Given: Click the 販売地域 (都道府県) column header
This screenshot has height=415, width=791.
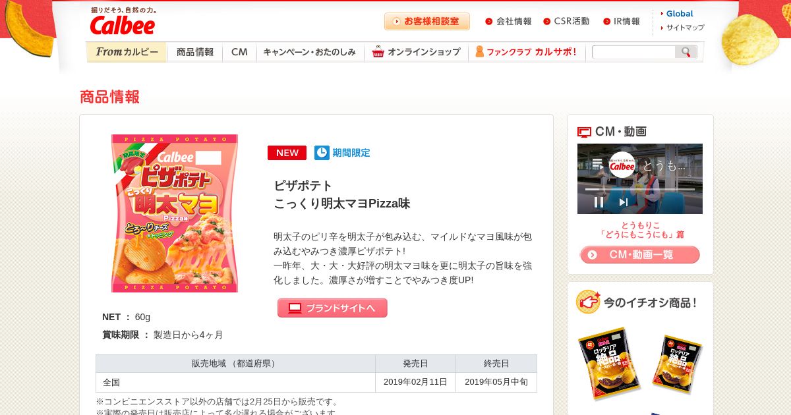Looking at the screenshot, I should pos(235,364).
